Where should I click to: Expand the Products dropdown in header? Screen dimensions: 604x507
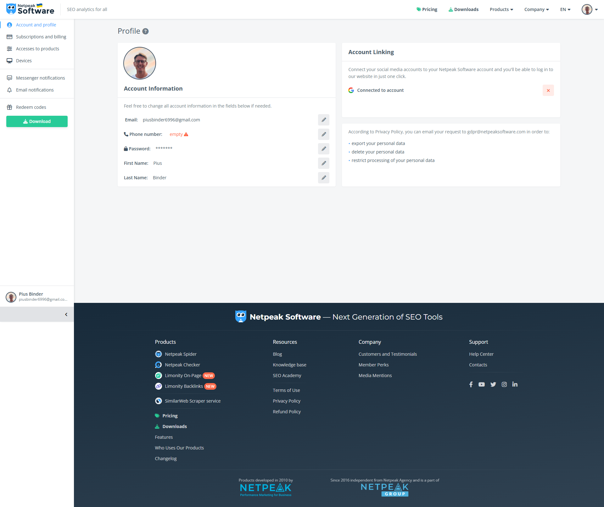(501, 9)
